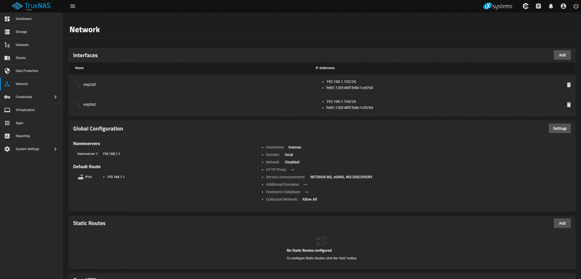Click the 192.168.1.104/24 address
Viewport: 581px width, 279px height.
(x=341, y=102)
